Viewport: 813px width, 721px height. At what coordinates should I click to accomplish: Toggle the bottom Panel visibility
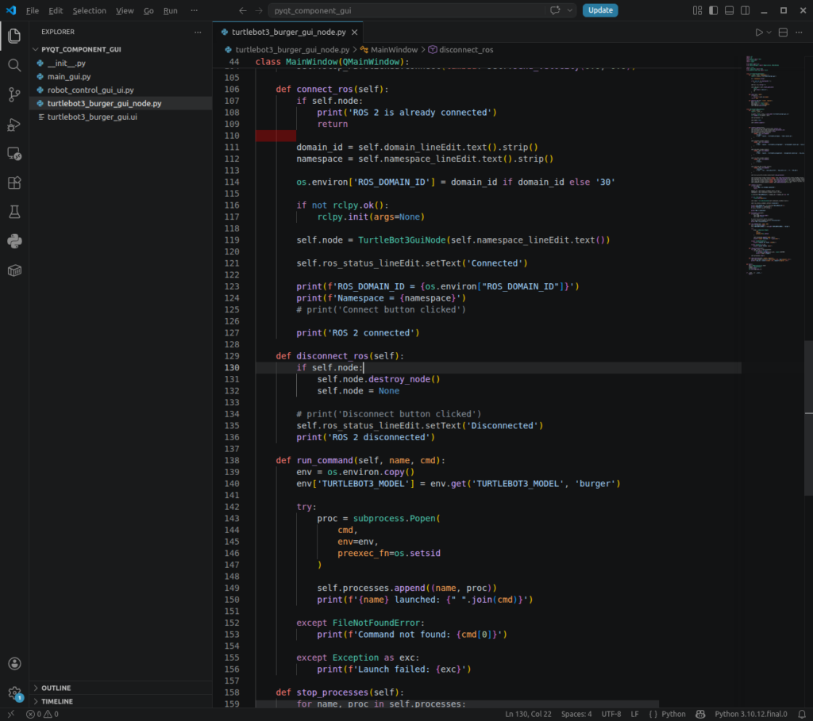click(729, 10)
